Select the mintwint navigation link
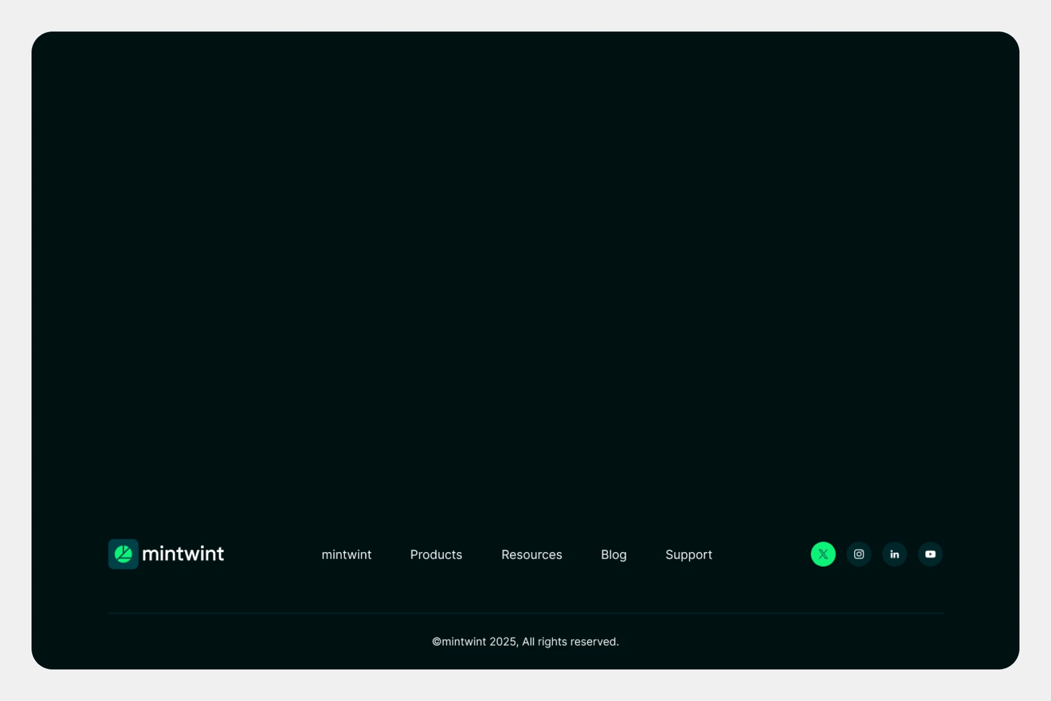Screen dimensions: 1051x701 coord(346,555)
